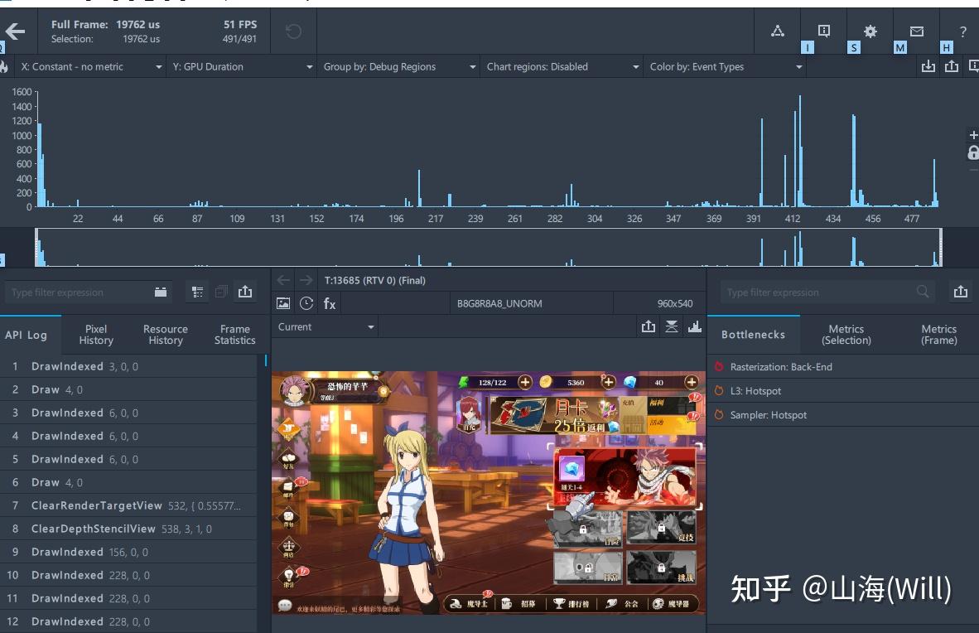979x633 pixels.
Task: Open the Group by: Debug Regions dropdown
Action: 399,67
